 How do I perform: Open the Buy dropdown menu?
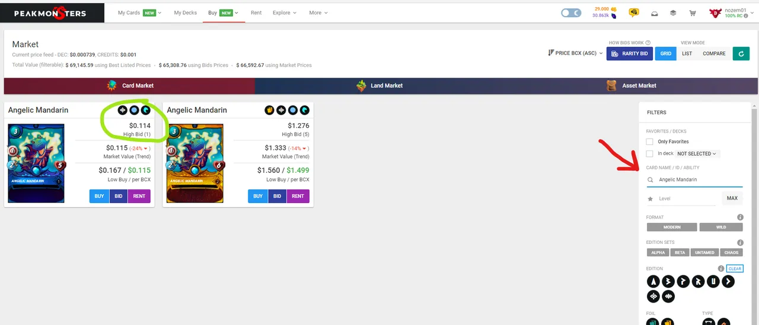224,12
